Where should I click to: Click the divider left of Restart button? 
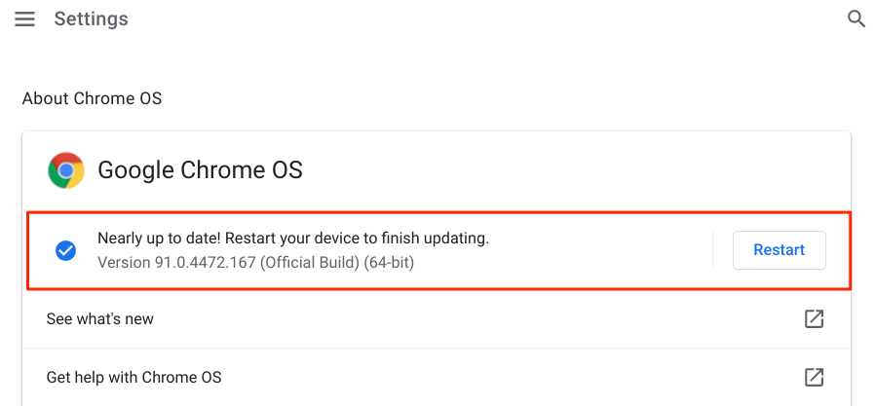pos(713,250)
